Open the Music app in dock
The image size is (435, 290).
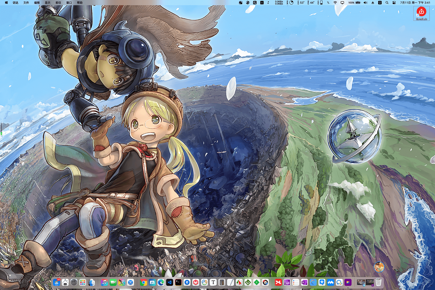[104, 283]
